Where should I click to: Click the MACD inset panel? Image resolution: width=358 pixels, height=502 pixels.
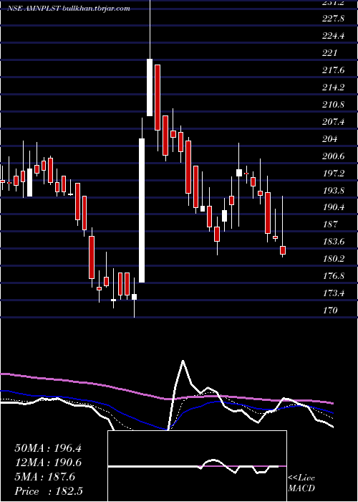coord(197,466)
